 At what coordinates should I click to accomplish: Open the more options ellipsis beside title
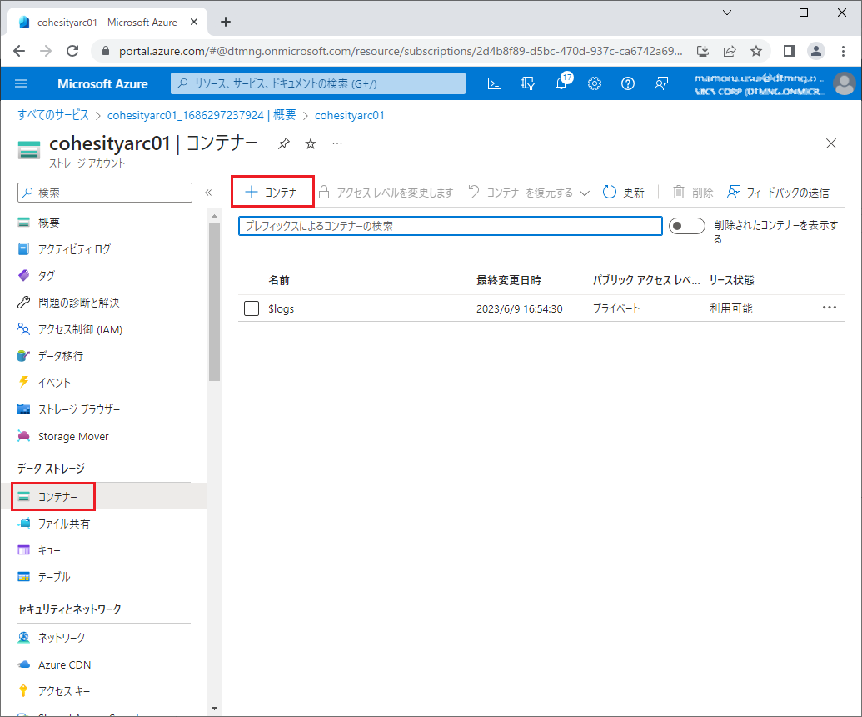337,143
